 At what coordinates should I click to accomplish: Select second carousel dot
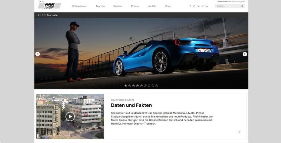point(130,86)
